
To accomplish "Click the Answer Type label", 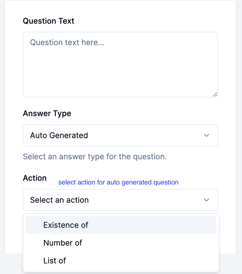I will tap(47, 113).
